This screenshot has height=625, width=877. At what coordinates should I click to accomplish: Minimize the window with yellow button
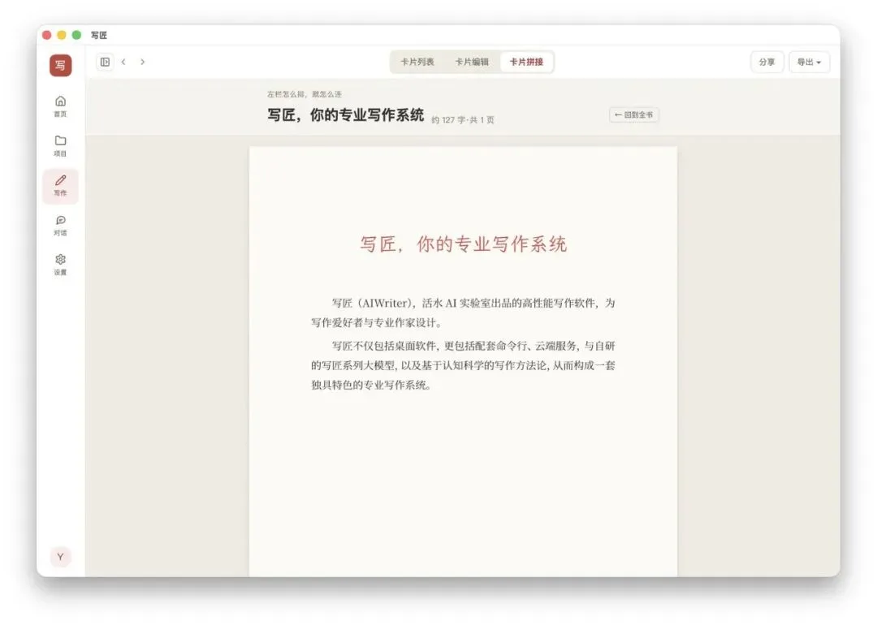(62, 35)
